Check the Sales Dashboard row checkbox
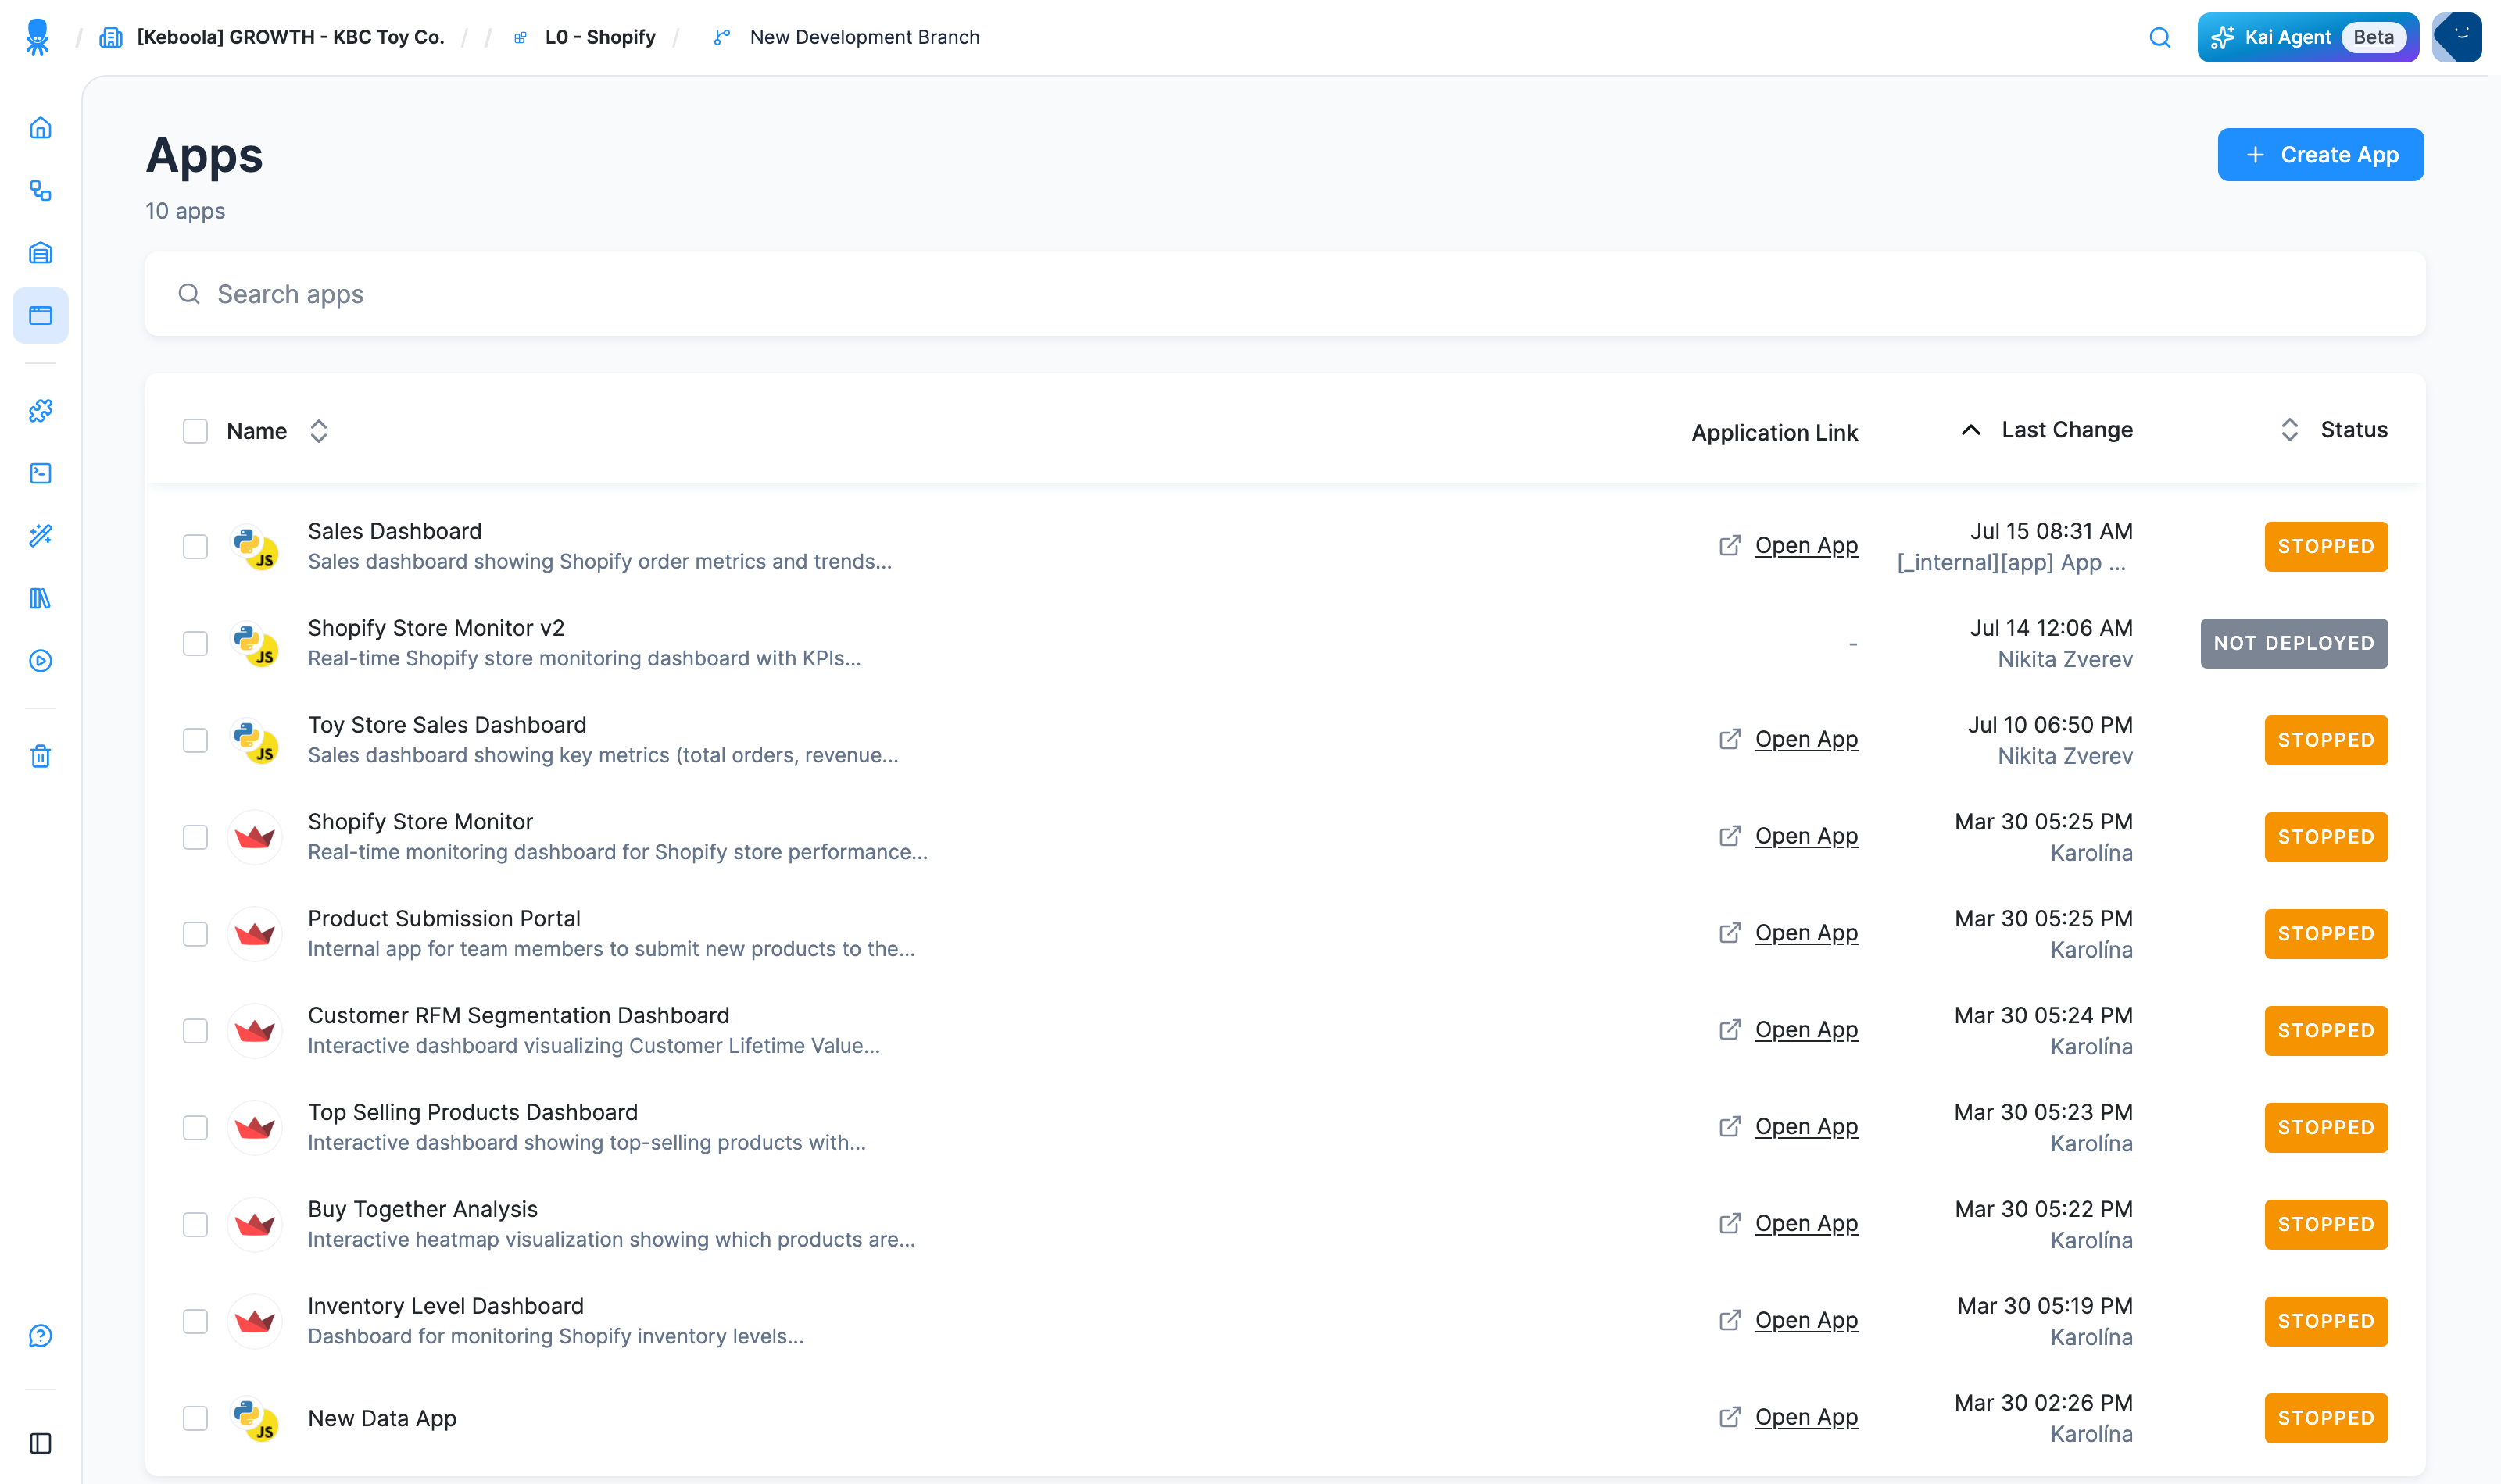2501x1484 pixels. pyautogui.click(x=195, y=547)
